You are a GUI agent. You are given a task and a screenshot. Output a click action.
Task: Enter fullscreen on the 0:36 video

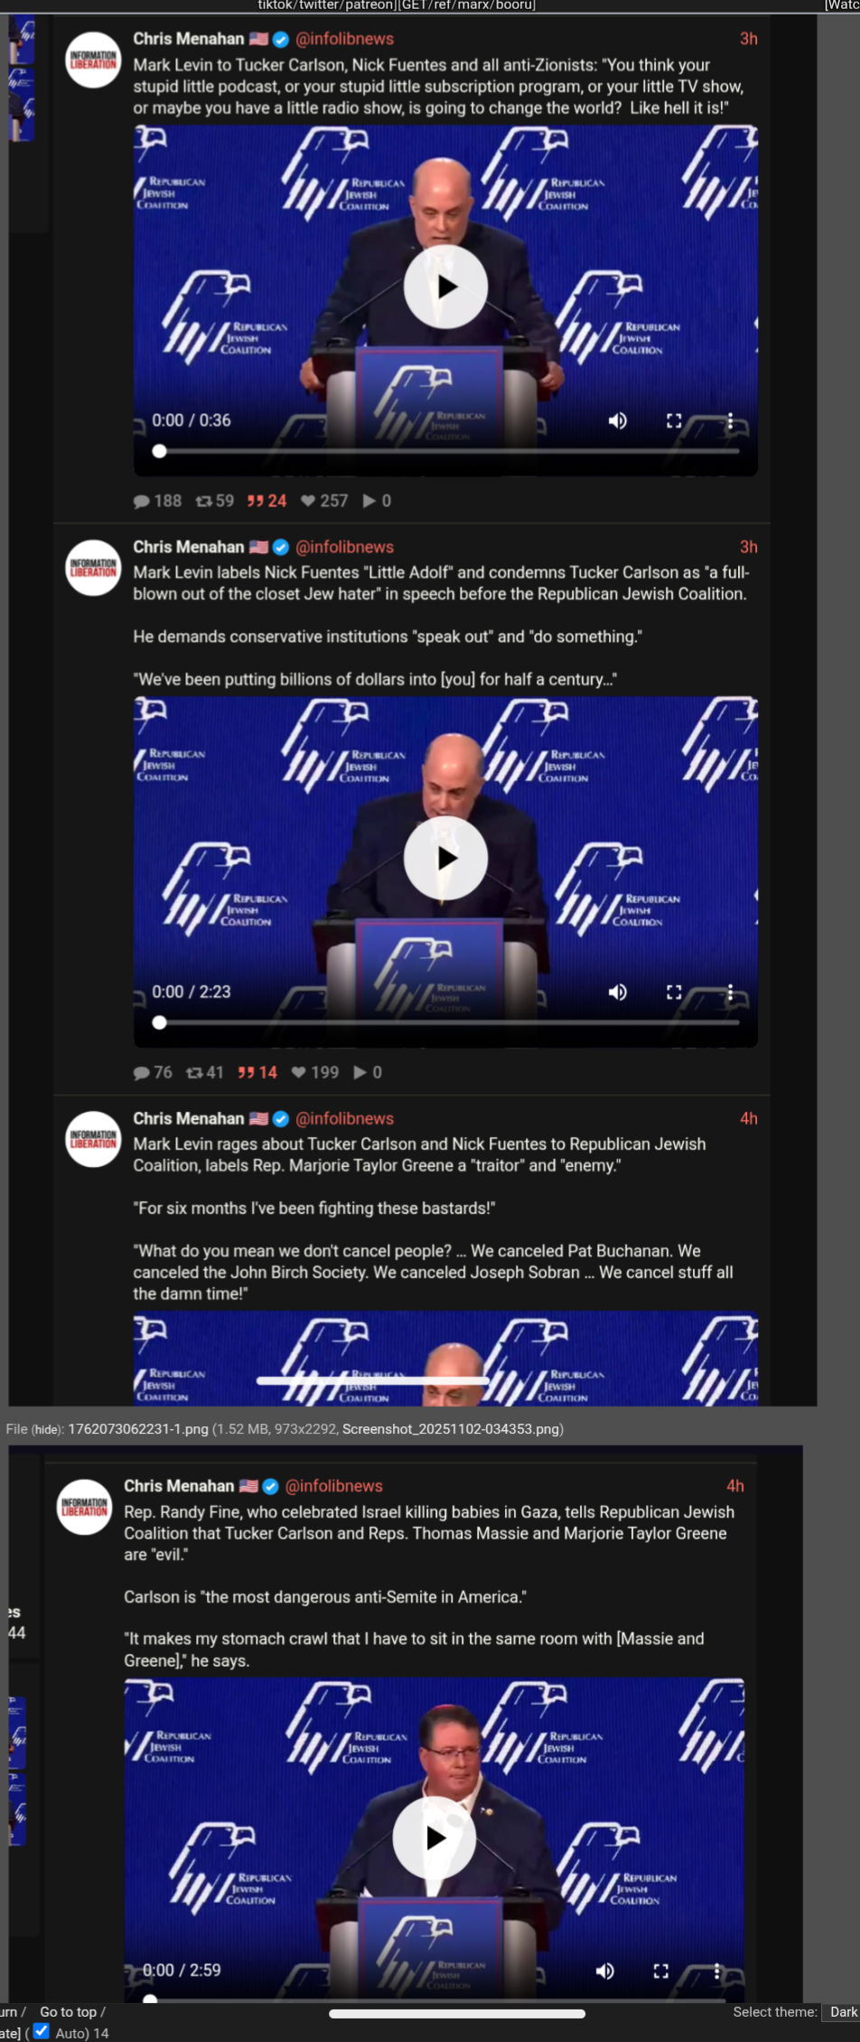674,420
